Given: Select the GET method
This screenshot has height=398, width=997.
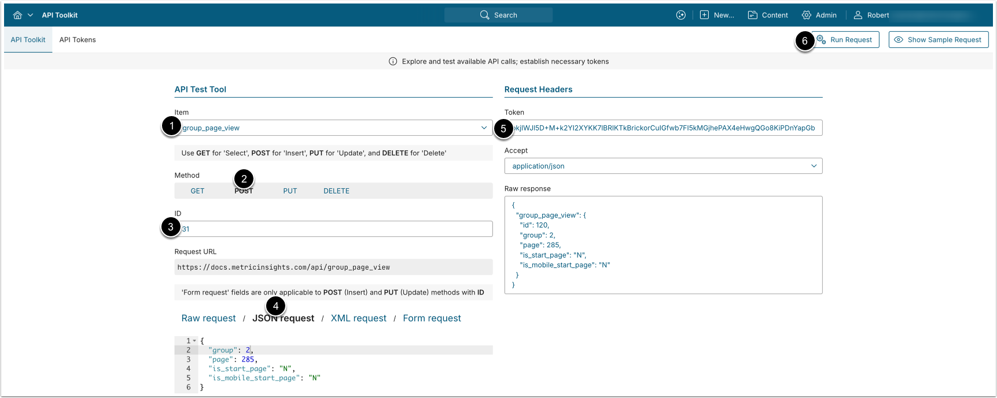Looking at the screenshot, I should tap(197, 191).
